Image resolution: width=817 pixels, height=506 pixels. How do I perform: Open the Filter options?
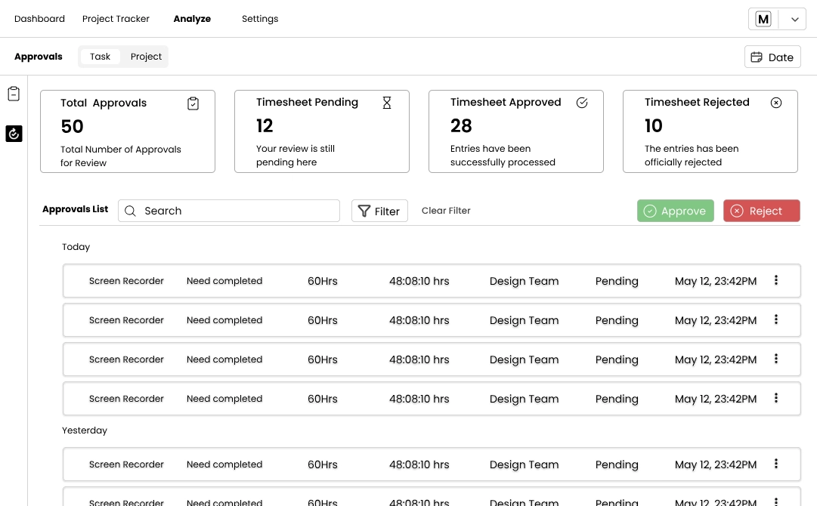(x=379, y=211)
